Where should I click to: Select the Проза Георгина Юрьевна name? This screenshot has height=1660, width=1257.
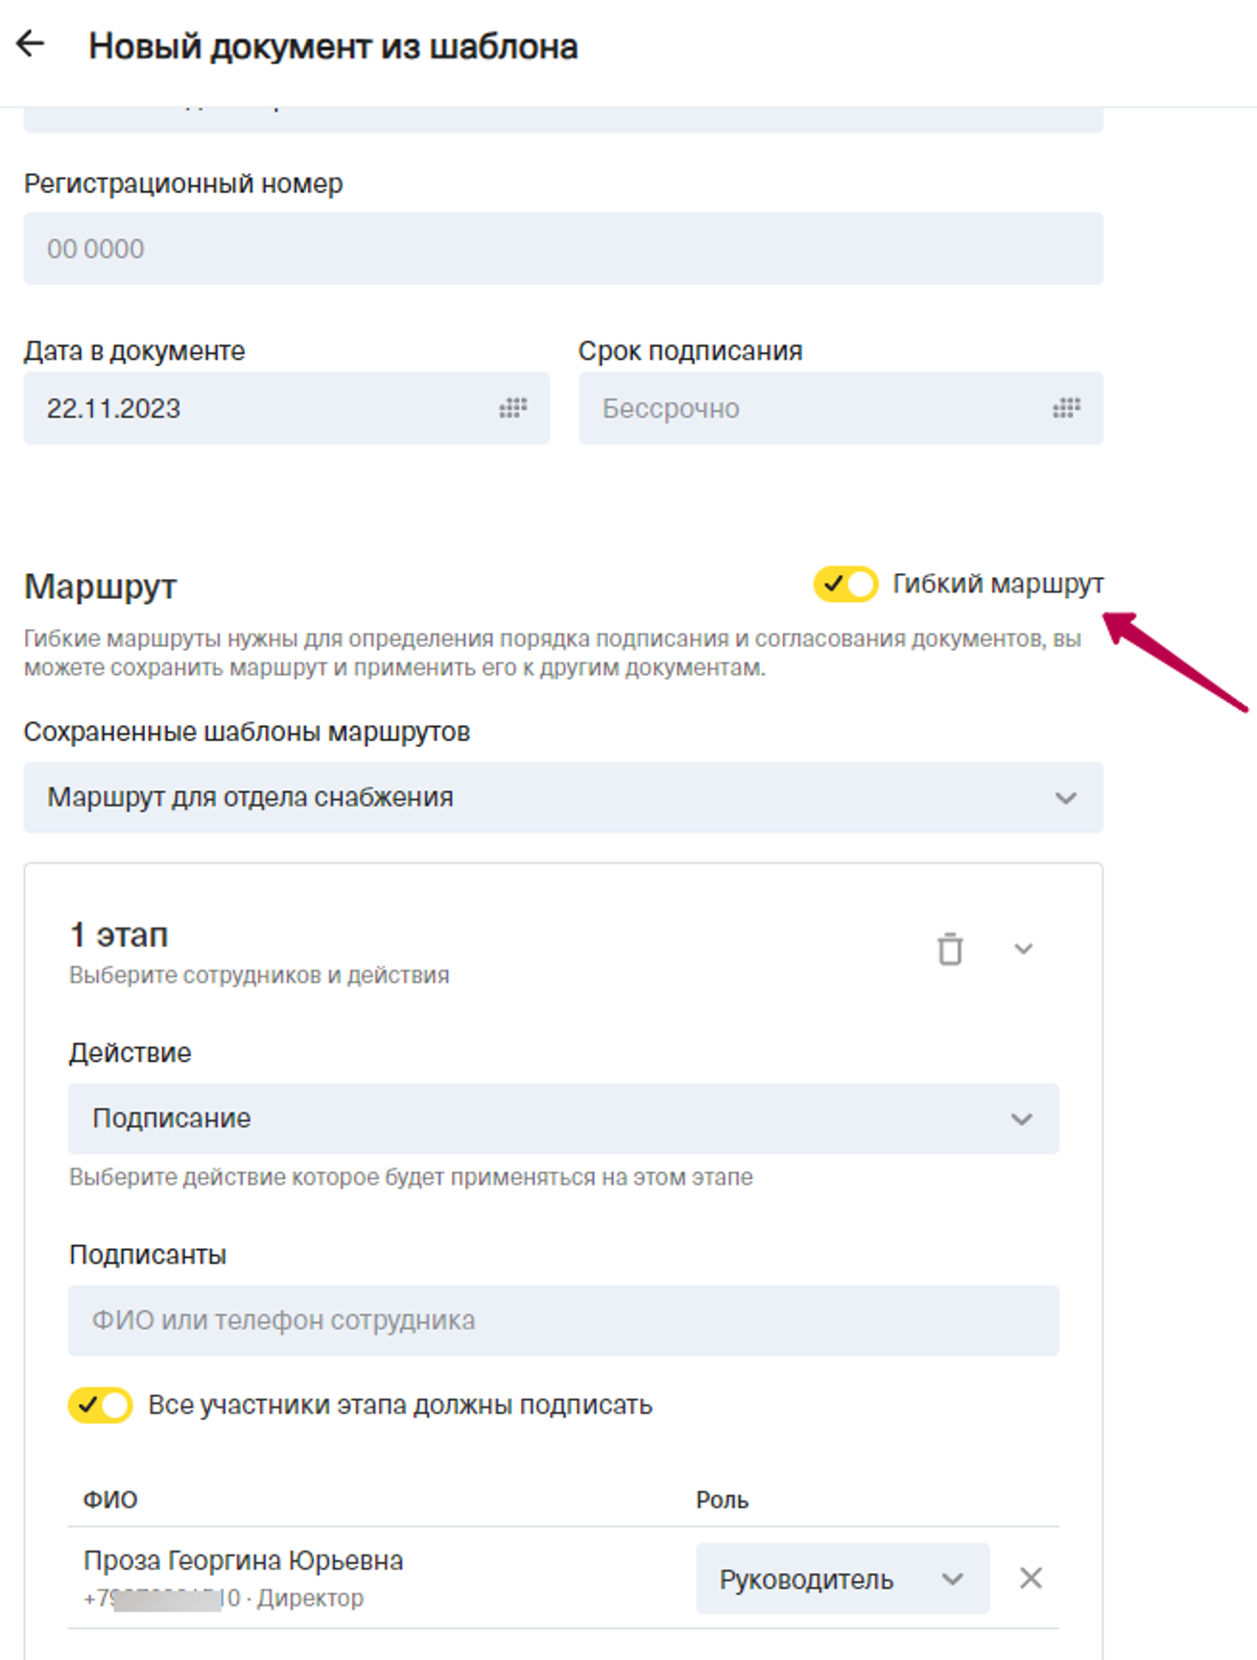(x=243, y=1561)
